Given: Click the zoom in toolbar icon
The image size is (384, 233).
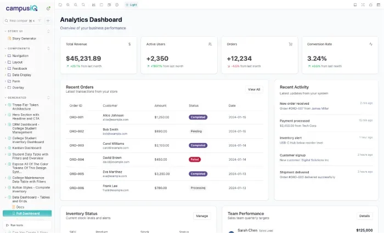Looking at the screenshot, I should (x=68, y=4).
